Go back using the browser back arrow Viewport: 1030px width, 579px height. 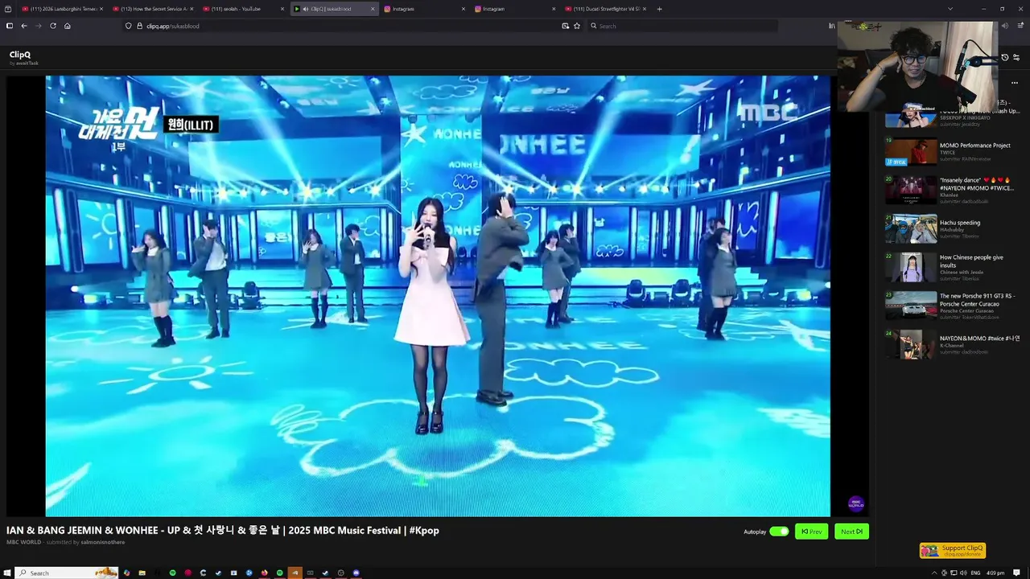(x=24, y=26)
